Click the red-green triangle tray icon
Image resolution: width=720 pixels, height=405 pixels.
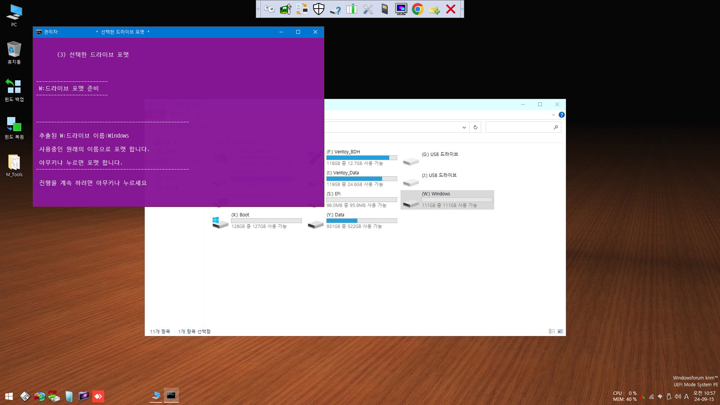click(x=643, y=397)
